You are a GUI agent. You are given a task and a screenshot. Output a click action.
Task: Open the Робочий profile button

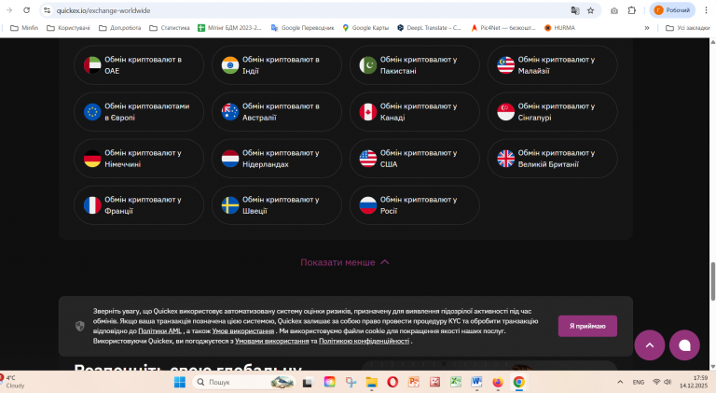672,10
